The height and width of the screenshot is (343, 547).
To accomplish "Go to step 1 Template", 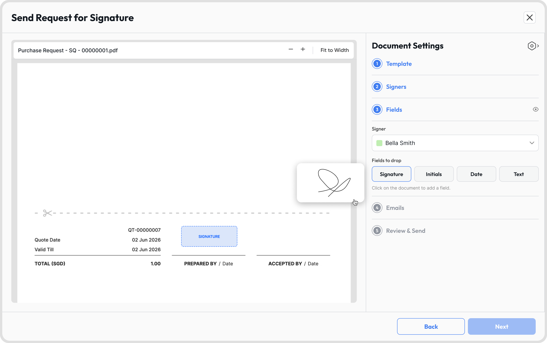I will [x=399, y=64].
